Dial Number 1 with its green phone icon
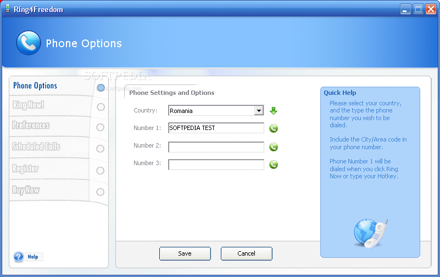 coord(274,128)
